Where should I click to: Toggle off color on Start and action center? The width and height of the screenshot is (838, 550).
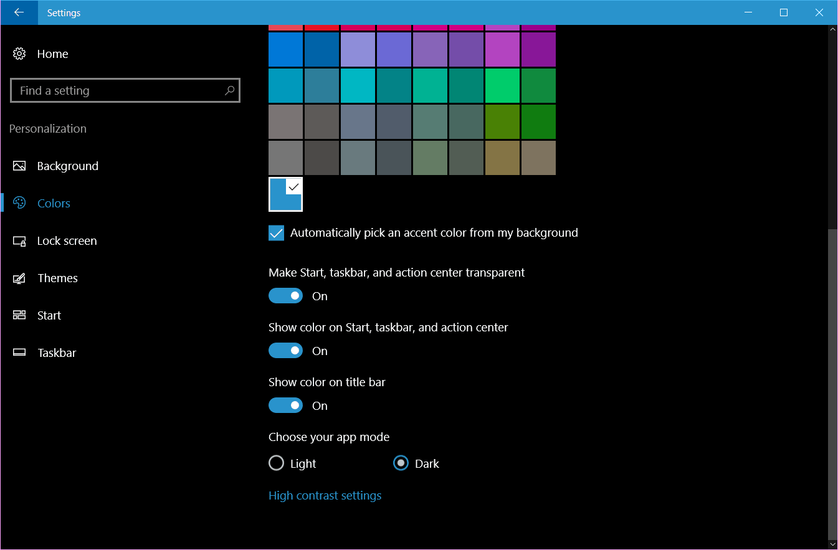click(285, 350)
